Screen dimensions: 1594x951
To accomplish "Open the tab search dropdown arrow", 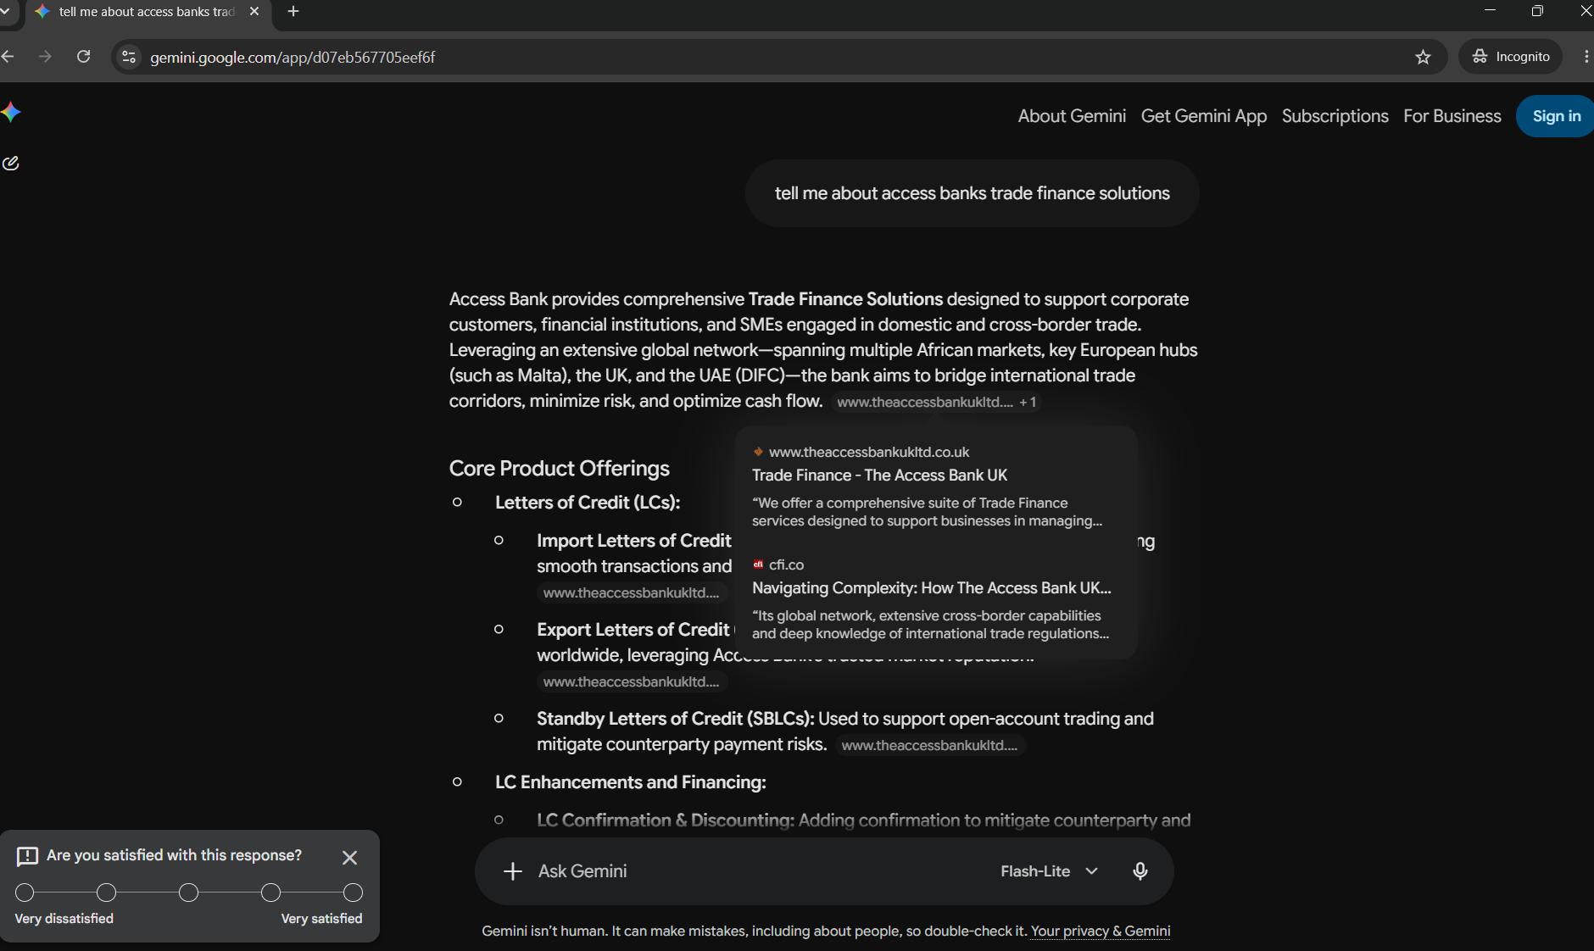I will [4, 12].
